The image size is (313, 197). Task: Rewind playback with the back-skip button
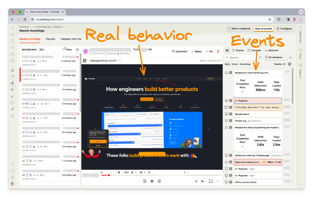coord(144,181)
